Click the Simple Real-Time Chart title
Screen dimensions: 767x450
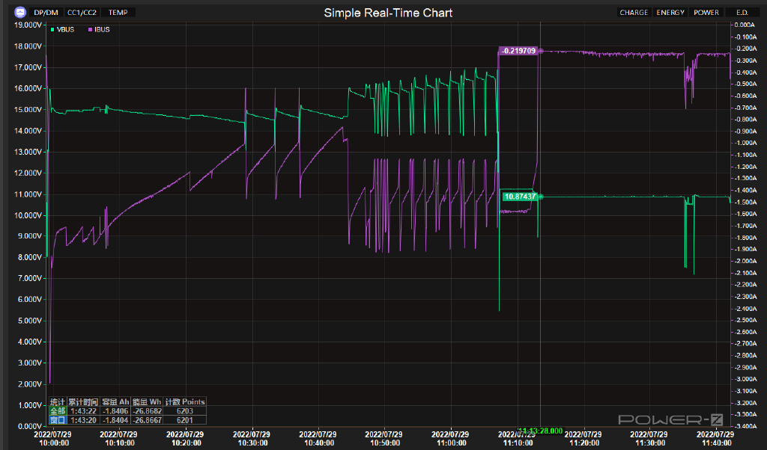coord(388,13)
